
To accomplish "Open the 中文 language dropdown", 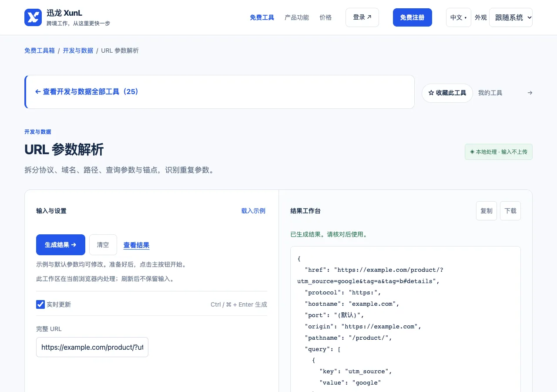I will pos(458,17).
